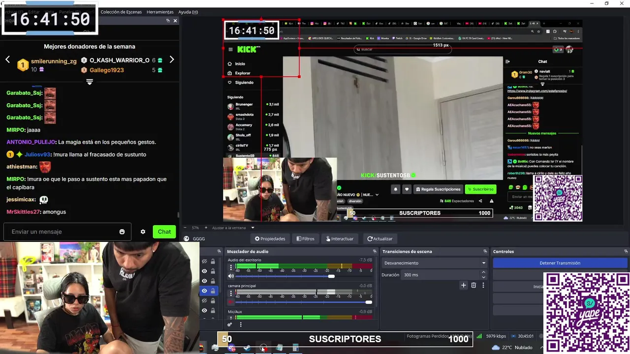Open the Colección de Escenas menu
The image size is (630, 354).
coord(121,12)
